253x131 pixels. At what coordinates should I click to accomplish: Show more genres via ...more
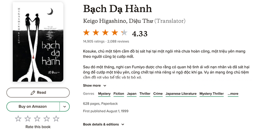pos(233,94)
